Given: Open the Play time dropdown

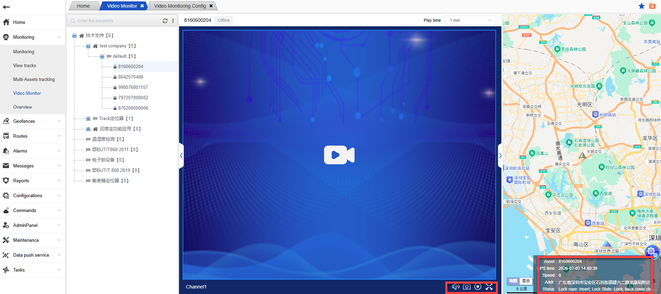Looking at the screenshot, I should point(470,20).
